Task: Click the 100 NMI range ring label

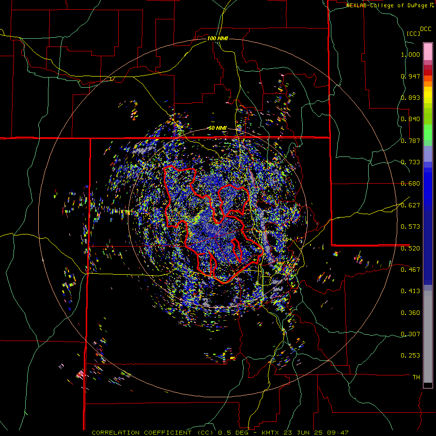Action: tap(218, 38)
